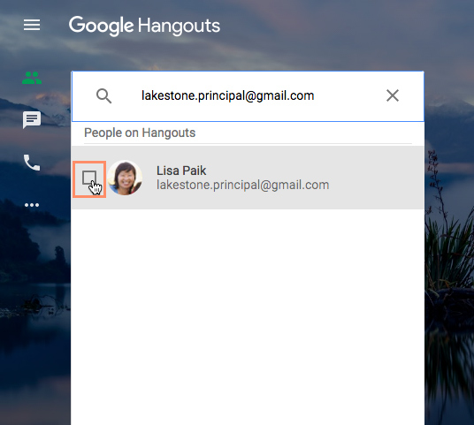Click the Google Hangouts logo

144,26
